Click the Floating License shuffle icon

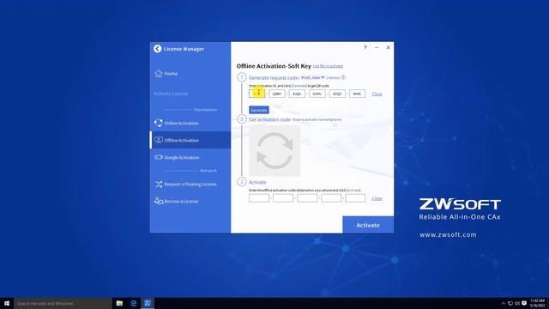coord(158,184)
